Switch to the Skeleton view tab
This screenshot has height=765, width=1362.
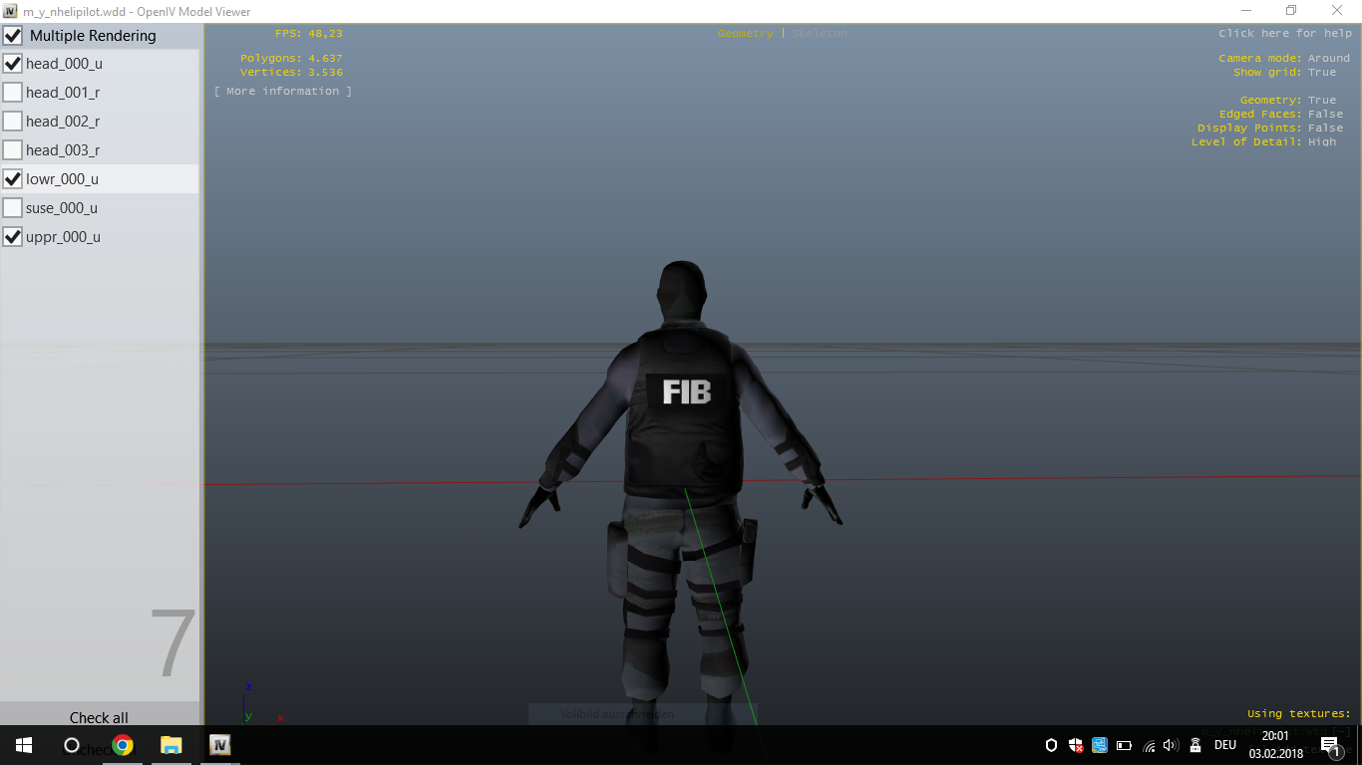click(x=820, y=34)
